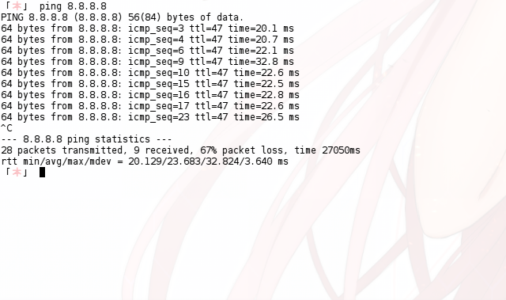Image resolution: width=506 pixels, height=300 pixels.
Task: Click the black block cursor at the prompt
Action: coord(42,173)
